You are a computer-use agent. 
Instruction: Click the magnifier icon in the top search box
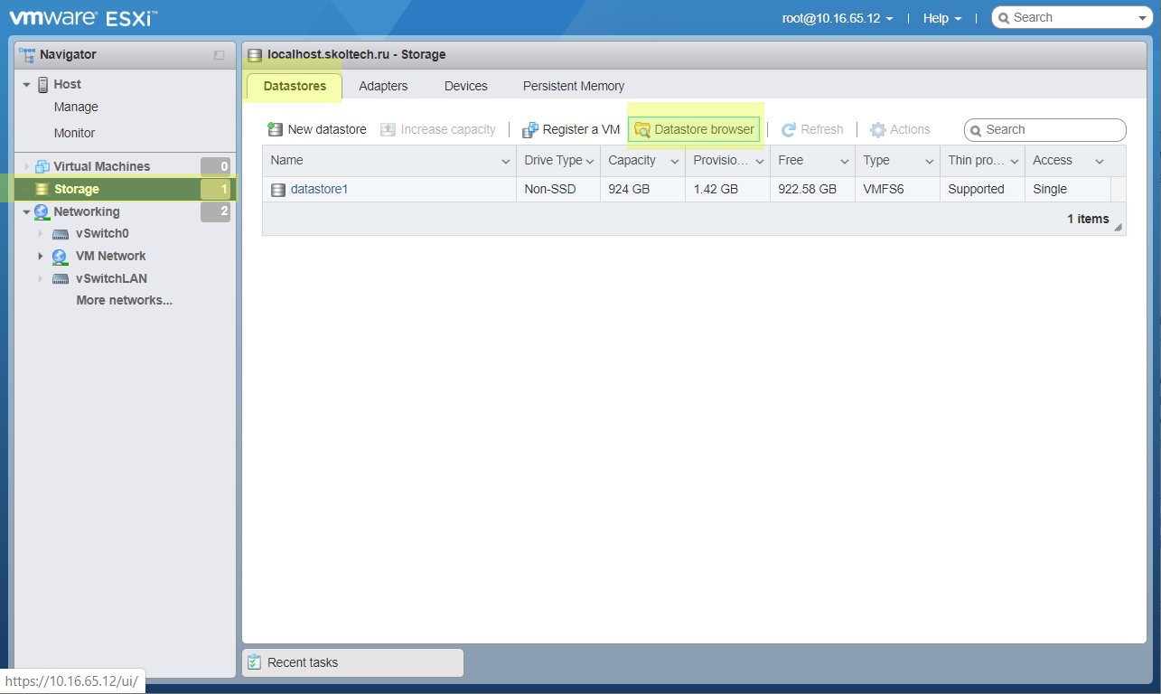tap(1004, 18)
